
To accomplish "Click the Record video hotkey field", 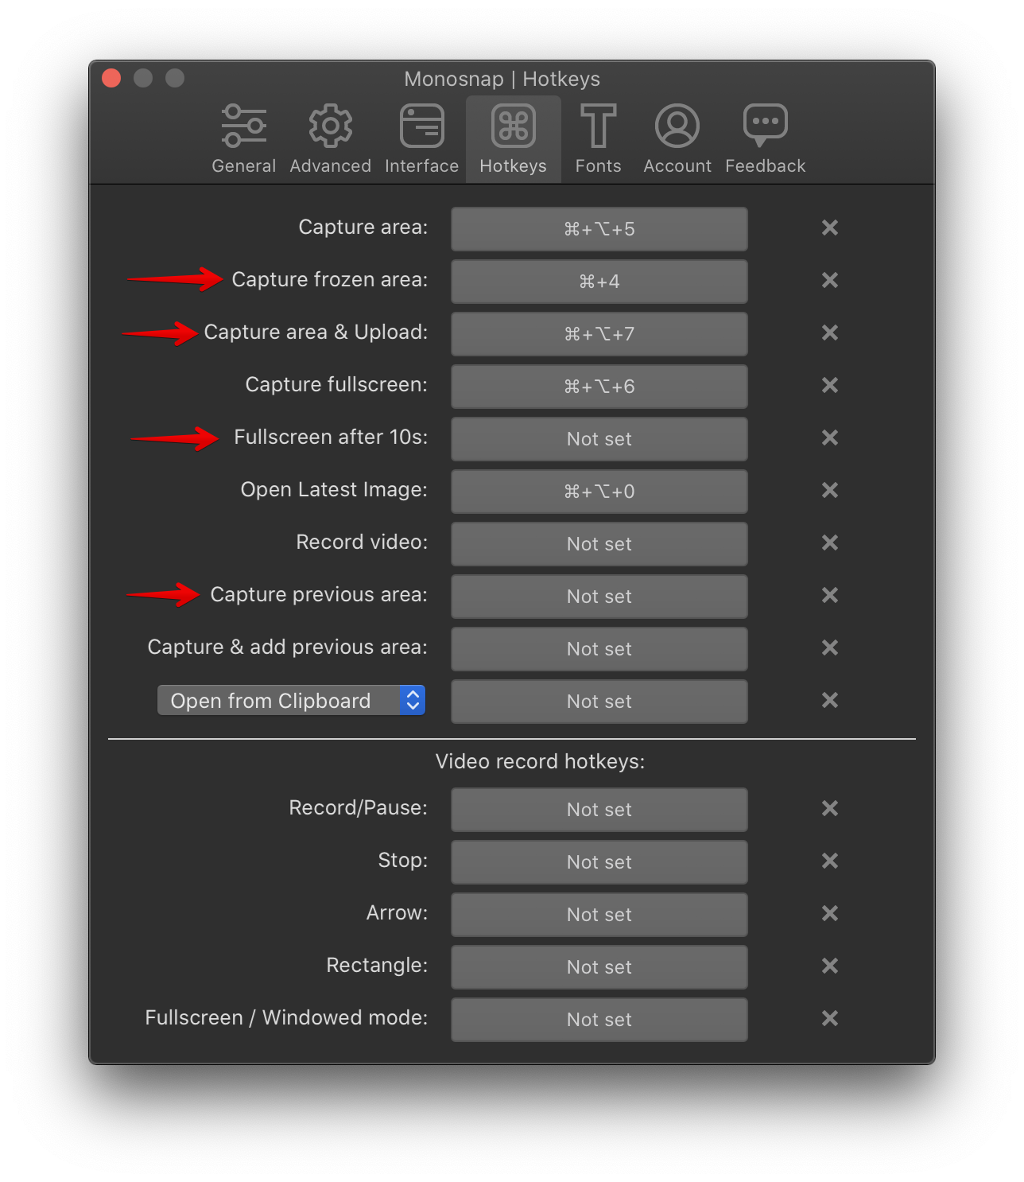I will pyautogui.click(x=599, y=544).
